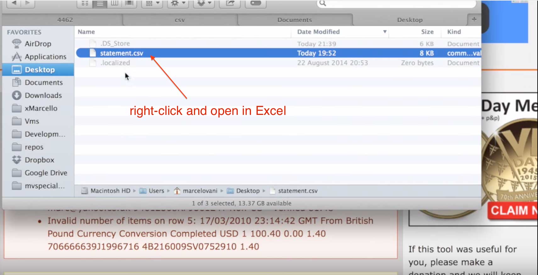The image size is (538, 275).
Task: Select the .DS_Store file row
Action: click(278, 43)
